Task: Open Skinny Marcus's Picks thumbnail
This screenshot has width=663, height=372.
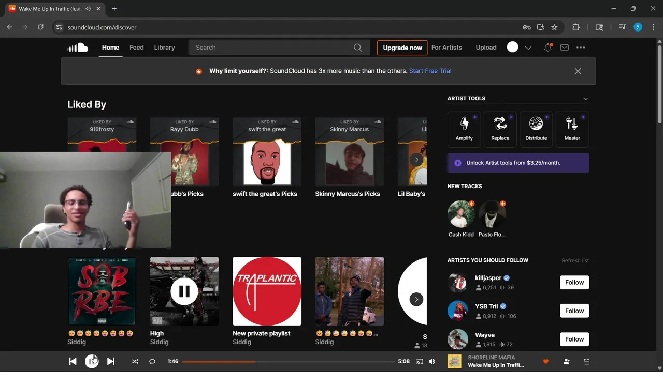Action: pos(350,151)
